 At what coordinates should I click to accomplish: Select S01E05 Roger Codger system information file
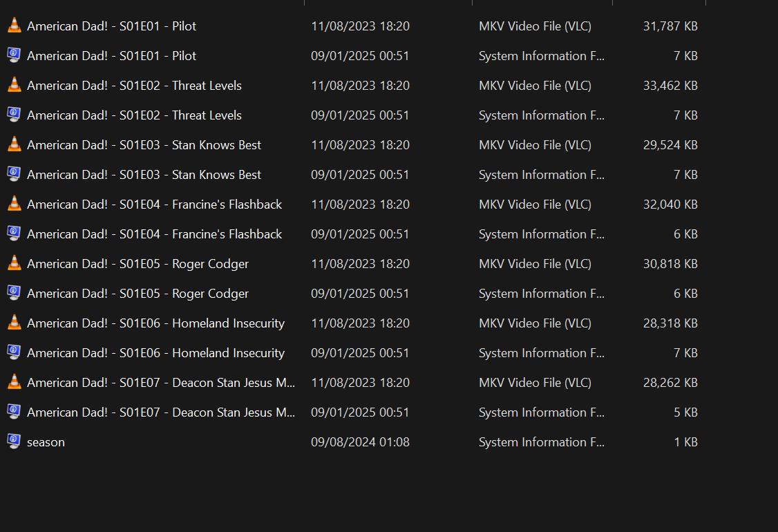tap(137, 294)
